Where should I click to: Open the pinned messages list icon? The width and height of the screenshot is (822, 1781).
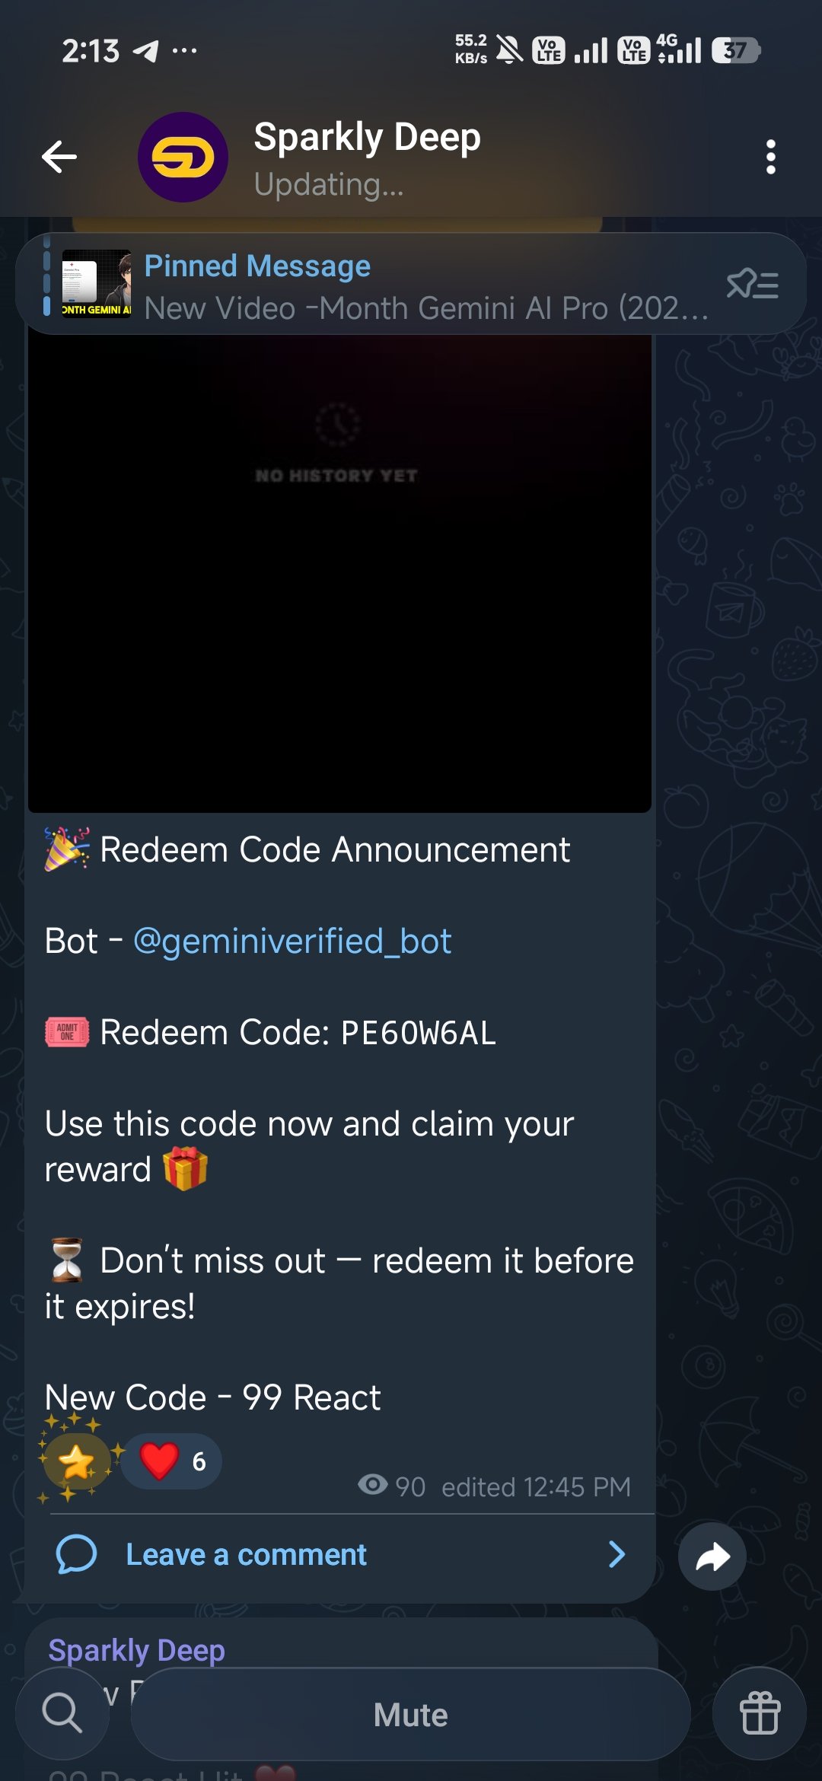pyautogui.click(x=752, y=285)
